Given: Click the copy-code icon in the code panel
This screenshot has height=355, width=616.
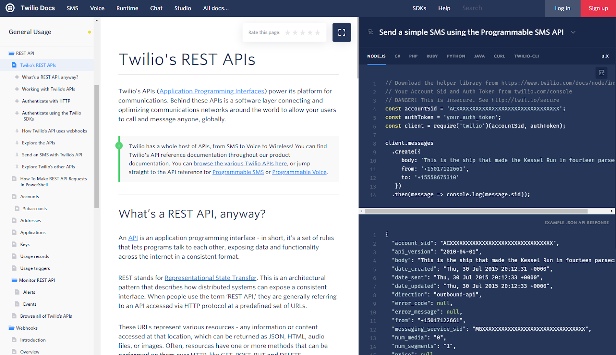Looking at the screenshot, I should point(602,72).
